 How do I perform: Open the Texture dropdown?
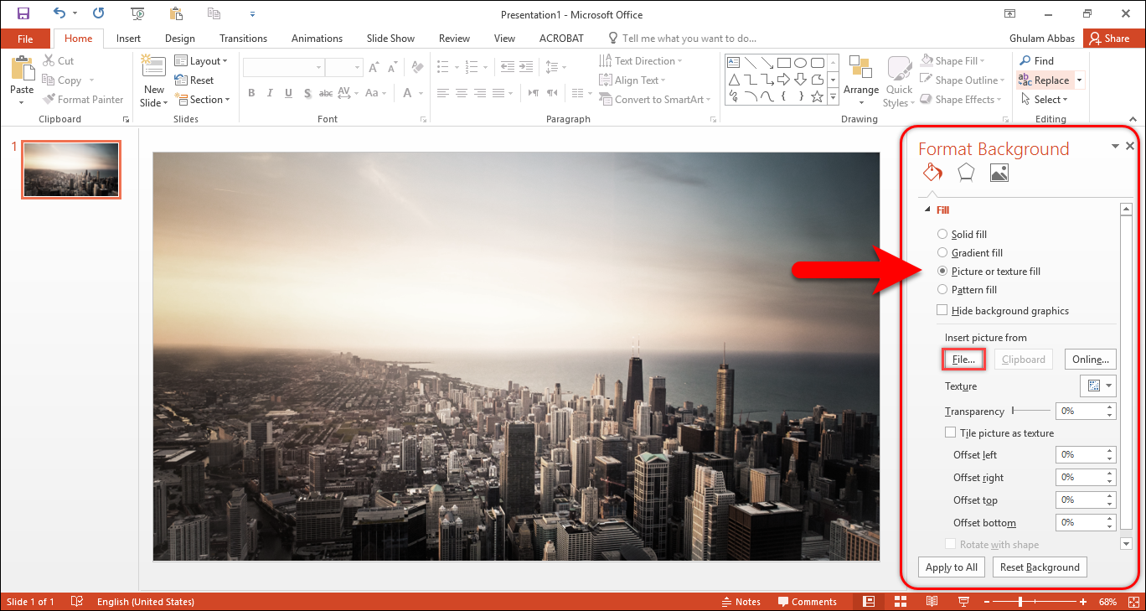[x=1097, y=386]
